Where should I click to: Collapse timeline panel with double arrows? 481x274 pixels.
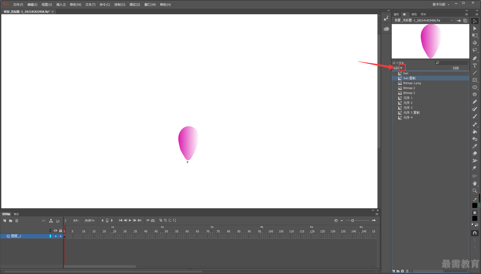point(373,210)
